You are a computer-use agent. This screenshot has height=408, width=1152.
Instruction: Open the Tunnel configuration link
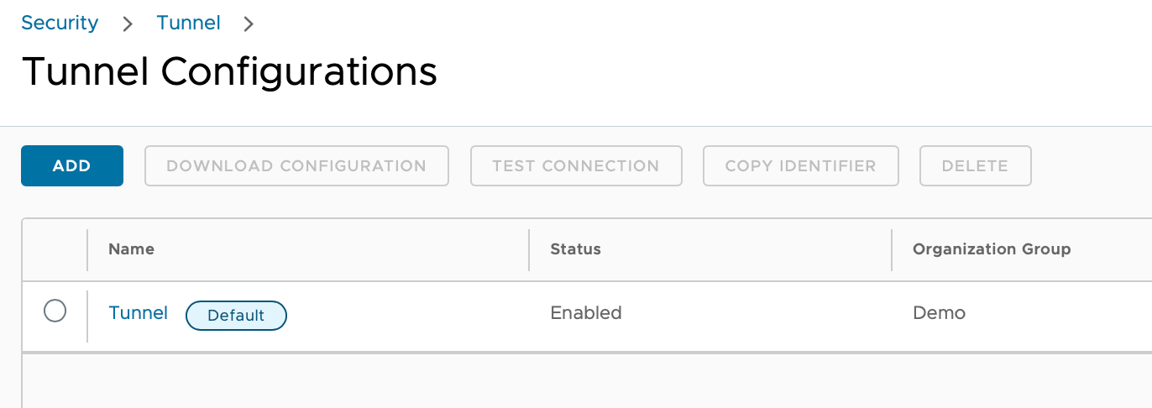[x=139, y=313]
